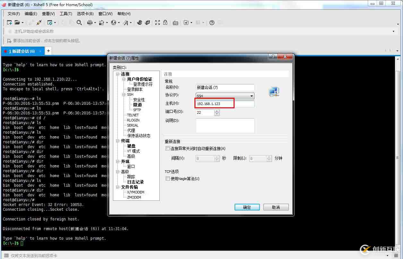Add a new tab with the plus button
The width and height of the screenshot is (403, 259).
pos(48,51)
